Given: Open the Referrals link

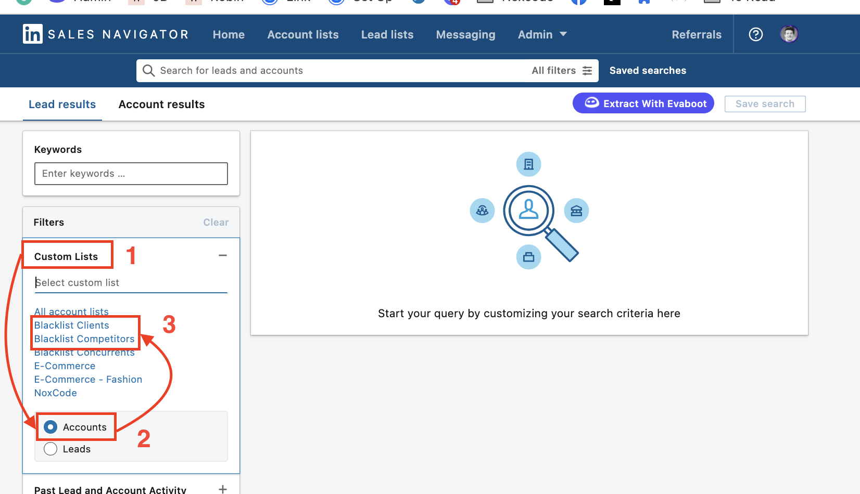Looking at the screenshot, I should point(697,34).
